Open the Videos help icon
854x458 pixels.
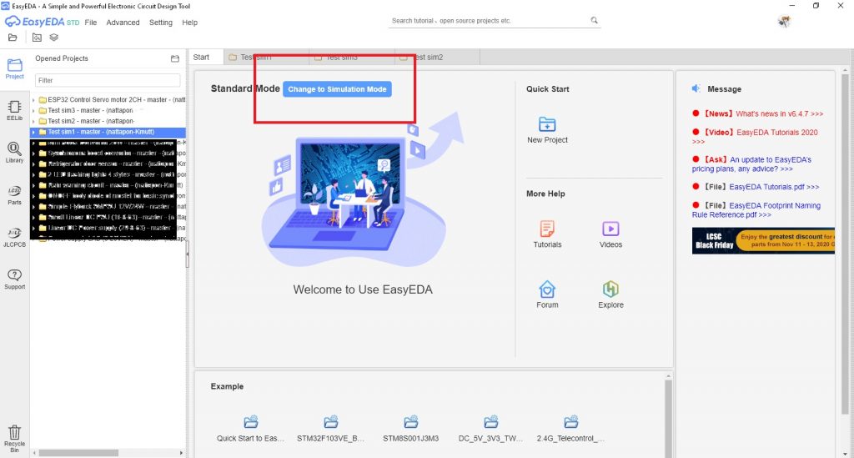pos(610,234)
